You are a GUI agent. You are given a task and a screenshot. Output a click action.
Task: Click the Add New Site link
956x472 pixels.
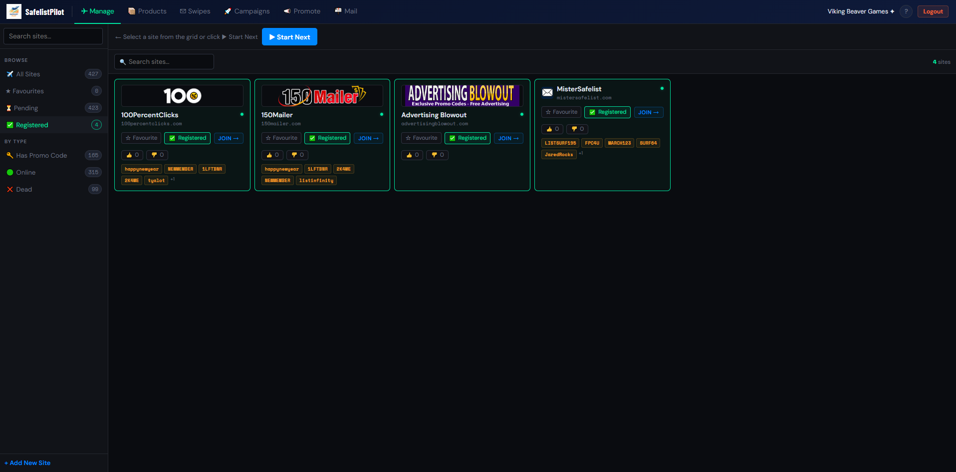coord(27,463)
